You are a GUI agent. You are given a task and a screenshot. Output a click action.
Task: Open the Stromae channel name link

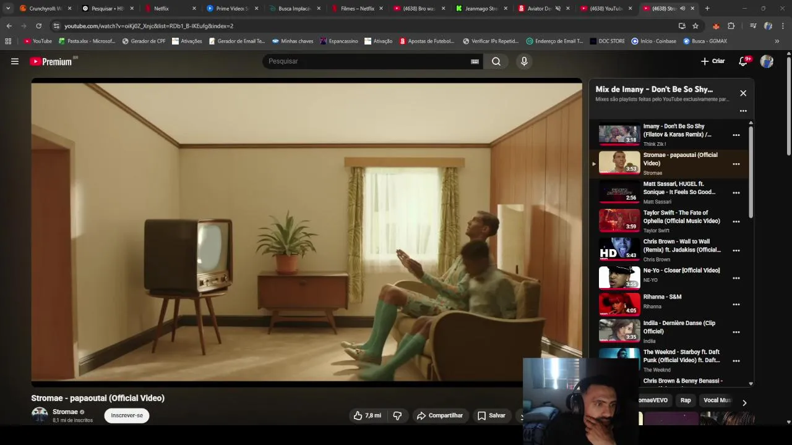tap(65, 412)
